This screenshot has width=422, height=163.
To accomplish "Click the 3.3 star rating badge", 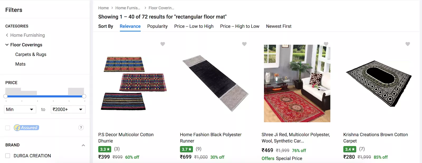I will pyautogui.click(x=105, y=149).
